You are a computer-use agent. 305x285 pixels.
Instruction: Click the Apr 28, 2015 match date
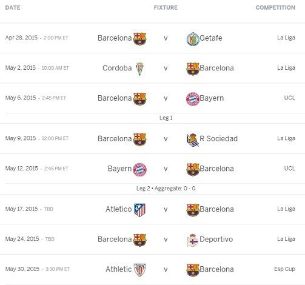[x=21, y=38]
